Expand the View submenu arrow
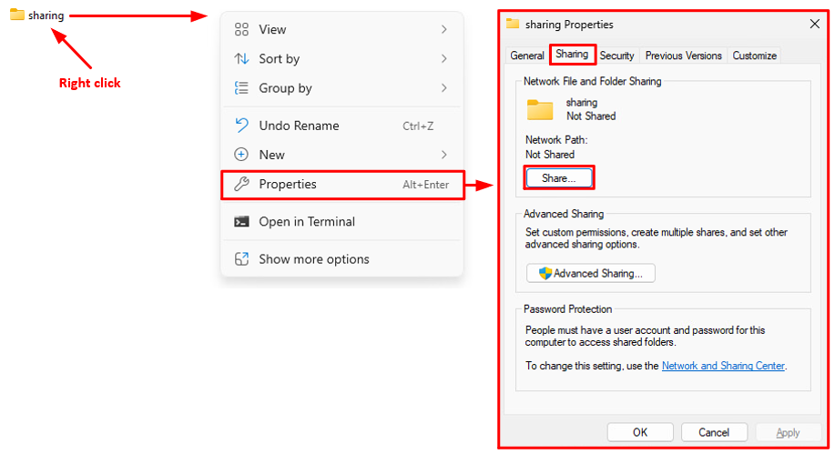 pos(444,29)
